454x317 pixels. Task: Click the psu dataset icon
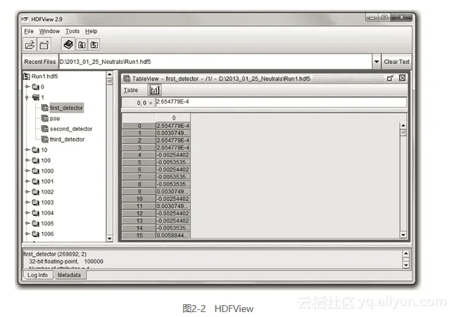(44, 118)
